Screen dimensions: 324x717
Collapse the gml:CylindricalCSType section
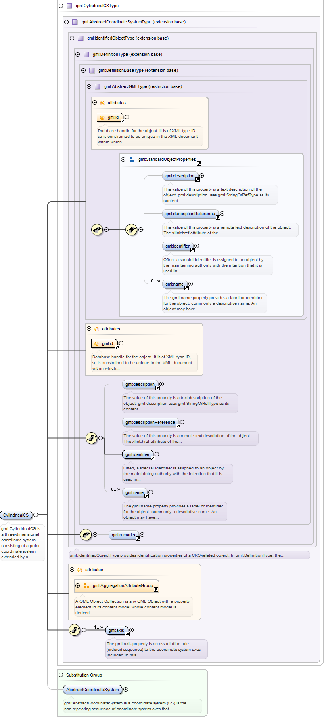click(61, 6)
